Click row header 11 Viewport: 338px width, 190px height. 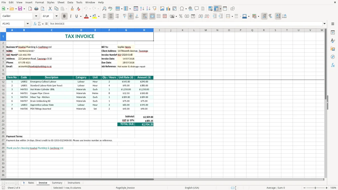coord(3,78)
